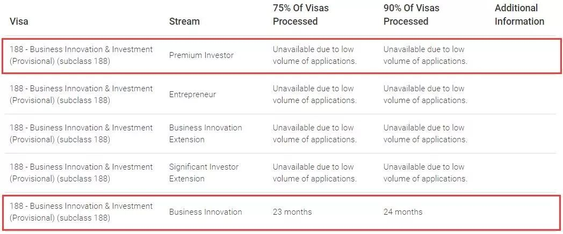
Task: Click the Stream column header
Action: (184, 21)
